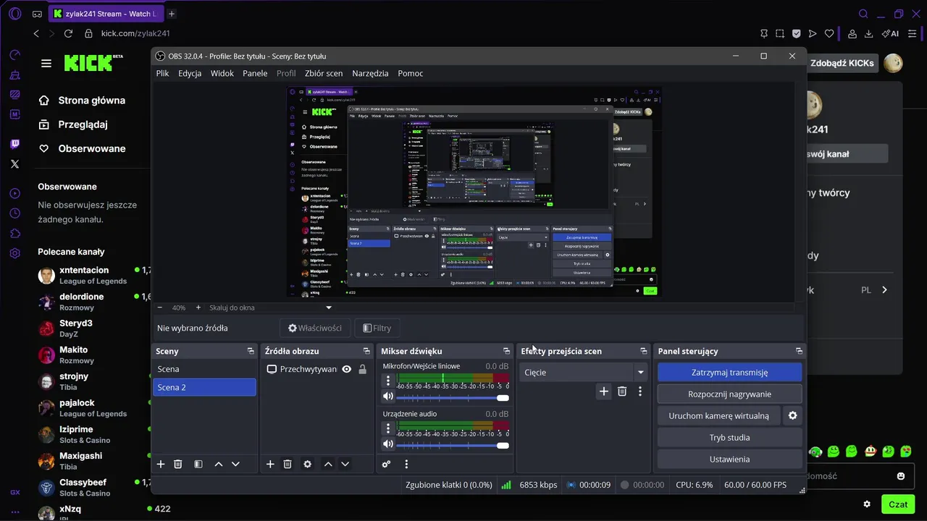The width and height of the screenshot is (927, 521).
Task: Open virtual camera settings gear
Action: [x=793, y=416]
